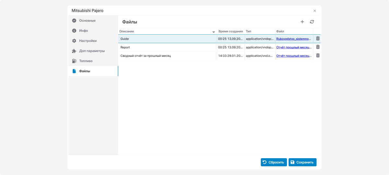Screen dimensions: 389x175
Task: Switch to the Инфо tab
Action: (x=83, y=30)
